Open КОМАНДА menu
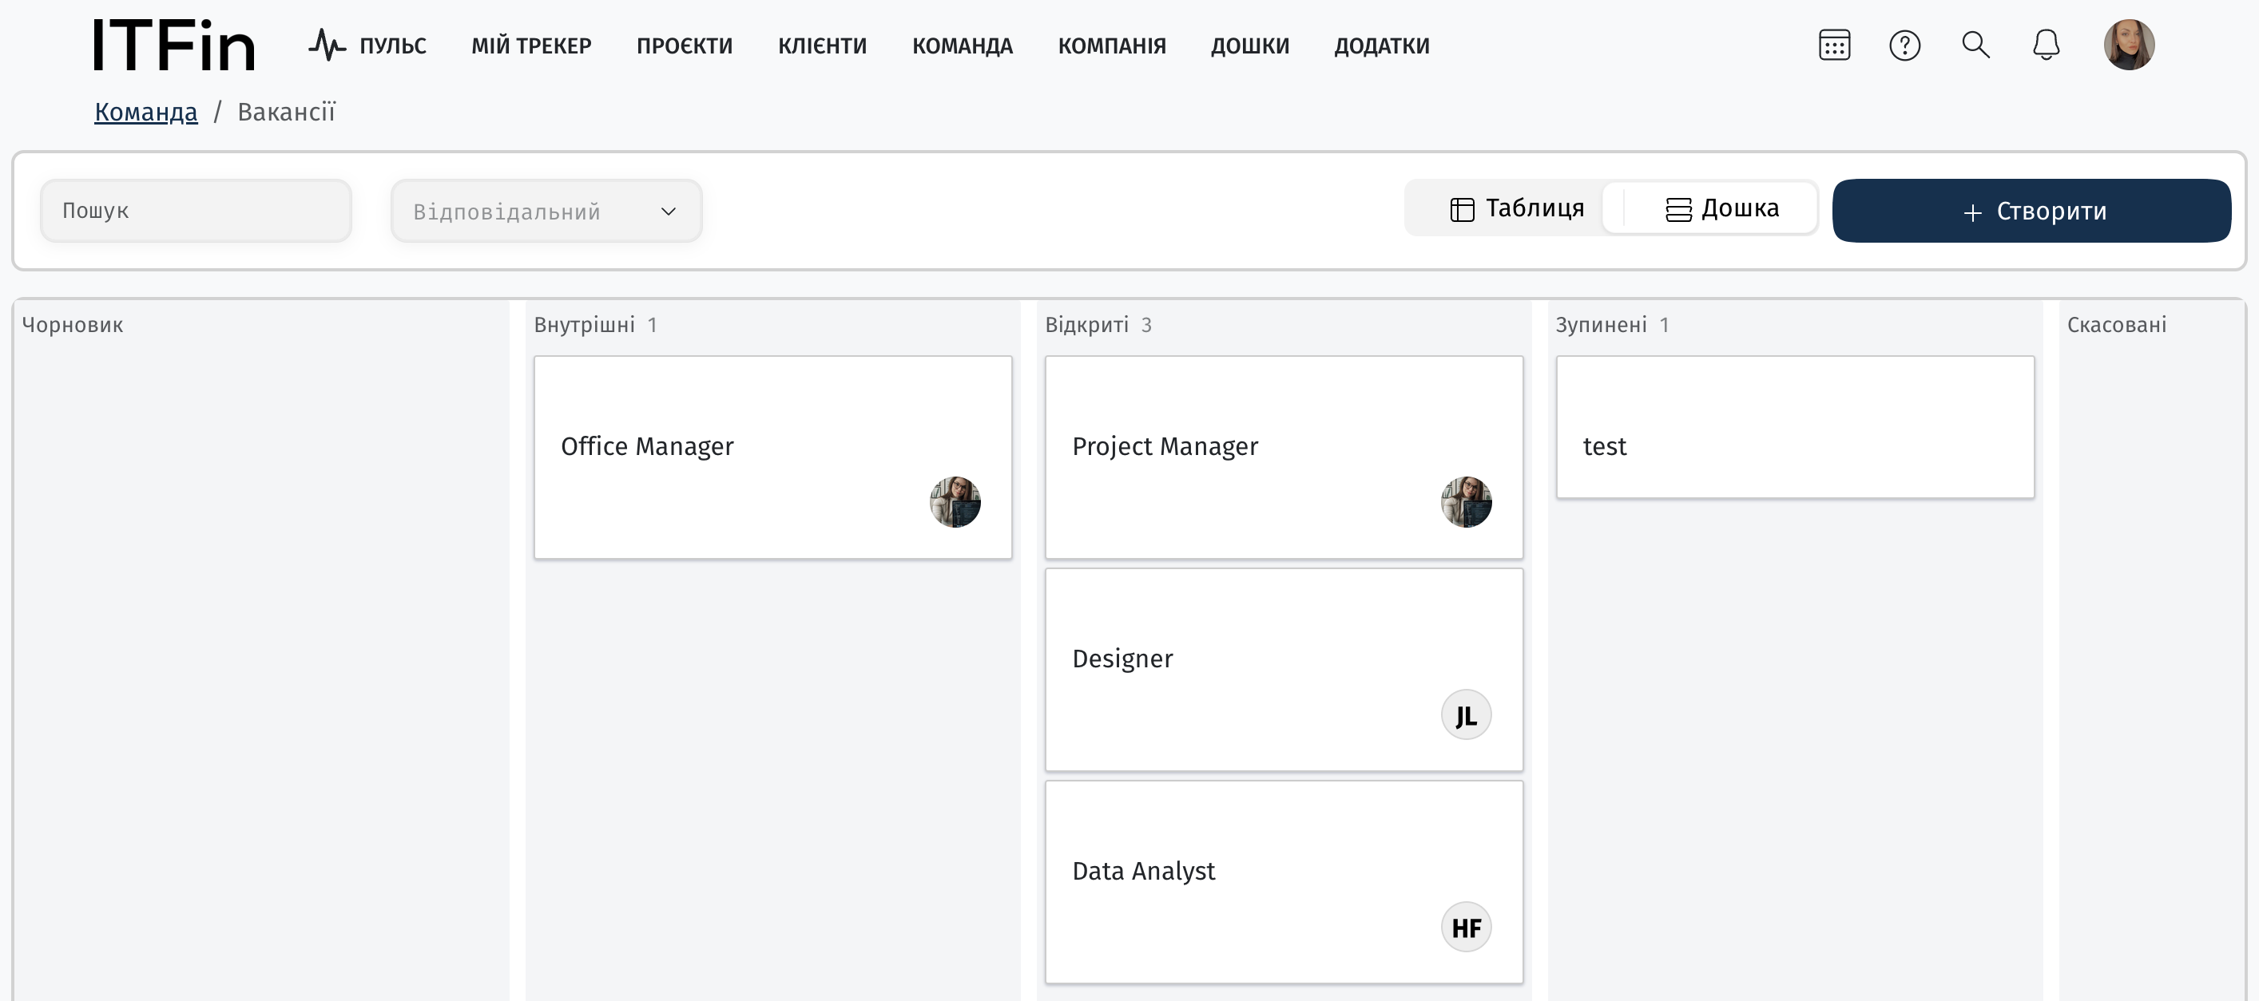This screenshot has height=1001, width=2259. [x=963, y=45]
